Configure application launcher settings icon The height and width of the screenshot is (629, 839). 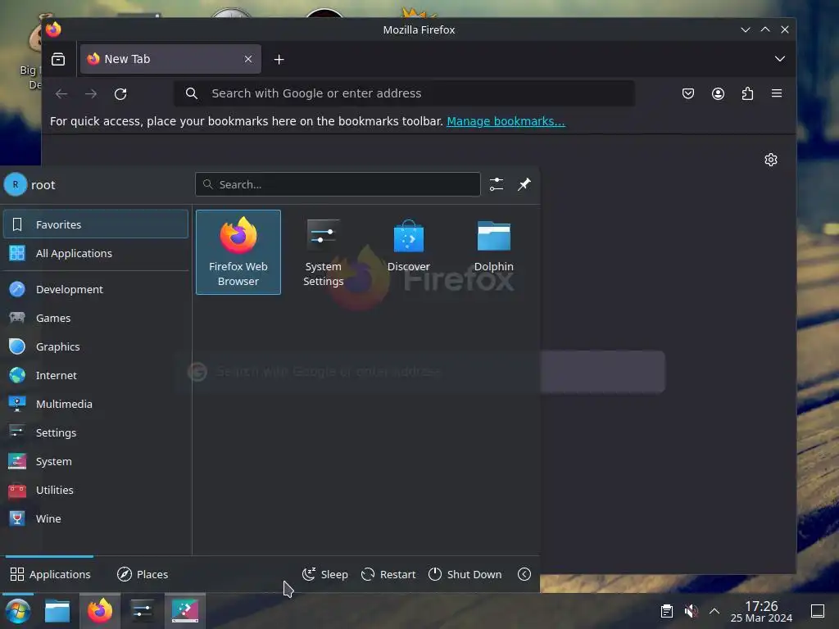coord(497,184)
